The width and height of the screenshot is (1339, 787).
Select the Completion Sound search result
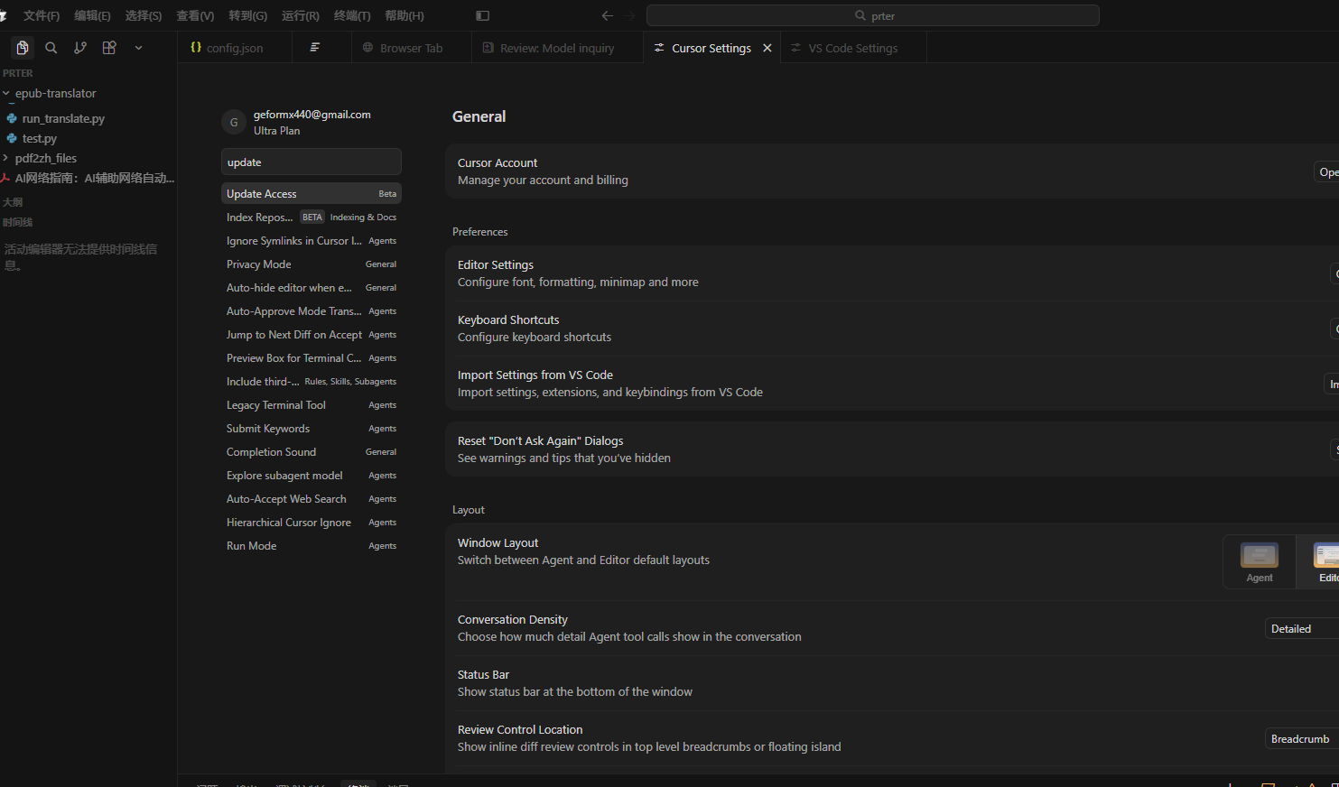tap(311, 452)
